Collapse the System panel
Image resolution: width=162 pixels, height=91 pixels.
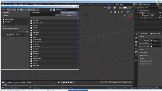(2, 15)
